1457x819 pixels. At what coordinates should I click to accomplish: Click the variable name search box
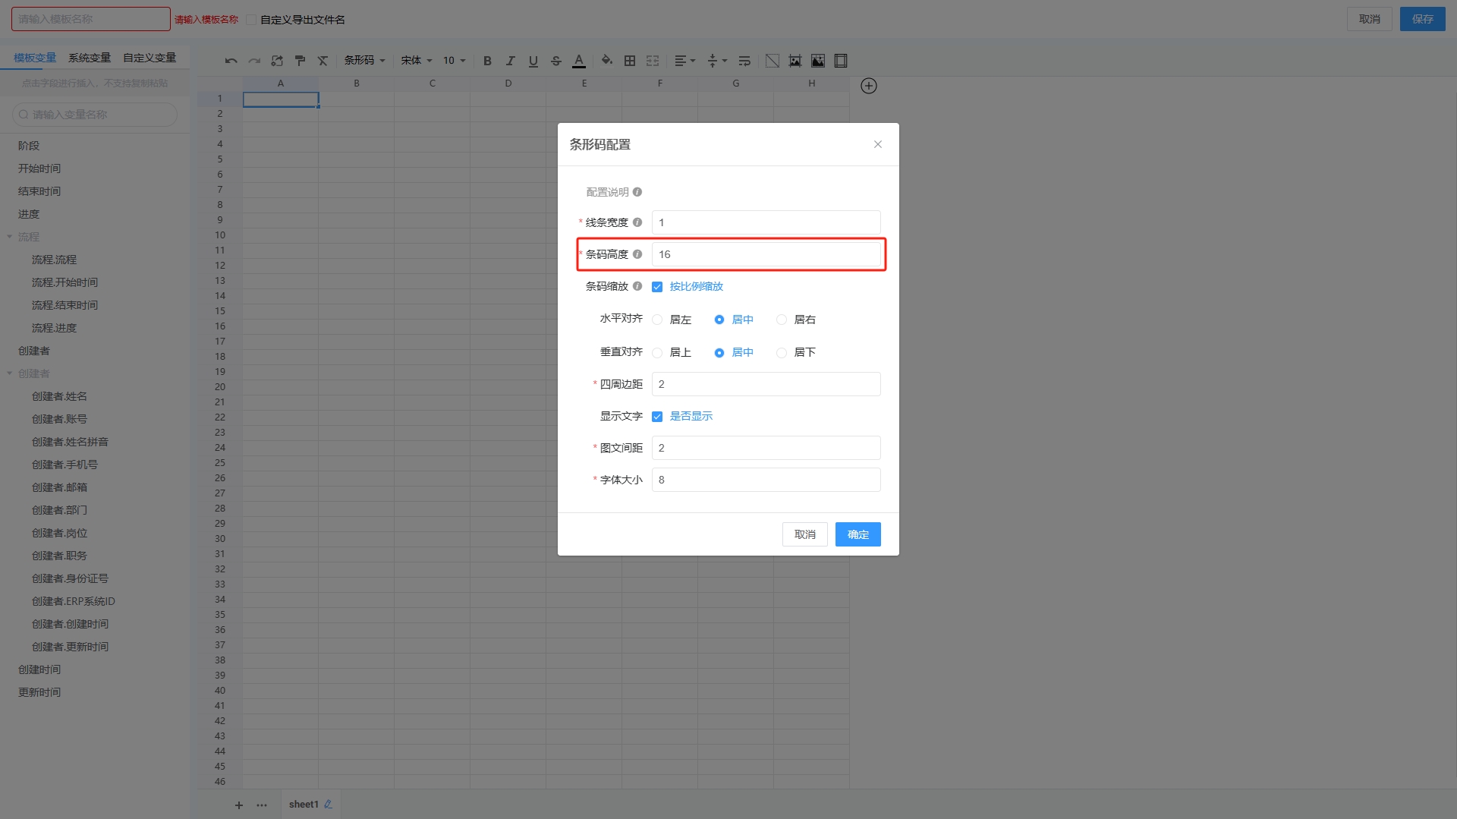click(95, 115)
